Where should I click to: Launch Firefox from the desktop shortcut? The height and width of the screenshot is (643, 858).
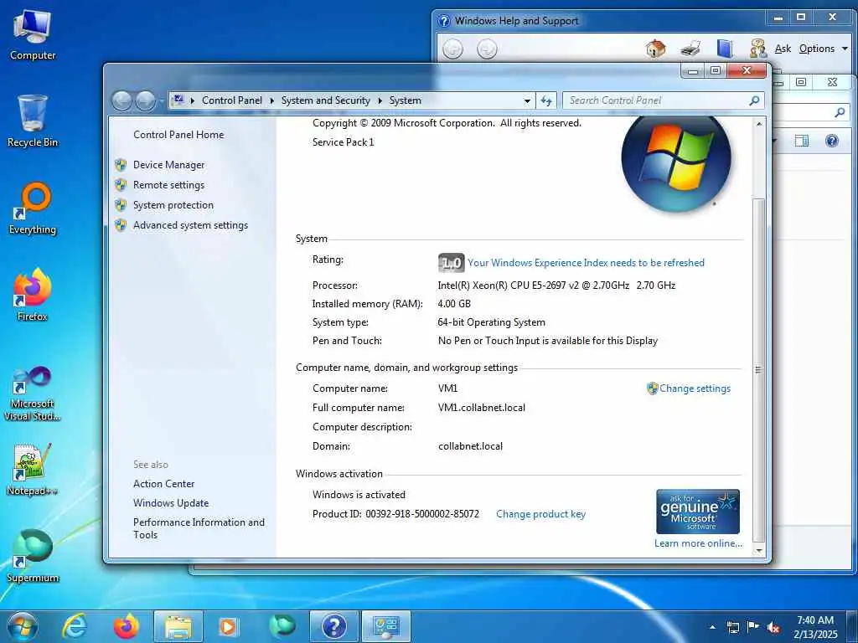tap(33, 296)
